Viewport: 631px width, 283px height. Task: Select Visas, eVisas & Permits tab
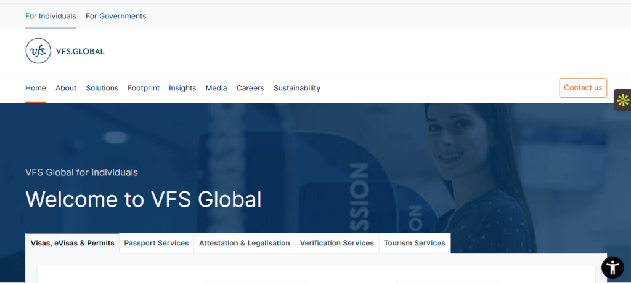[73, 243]
